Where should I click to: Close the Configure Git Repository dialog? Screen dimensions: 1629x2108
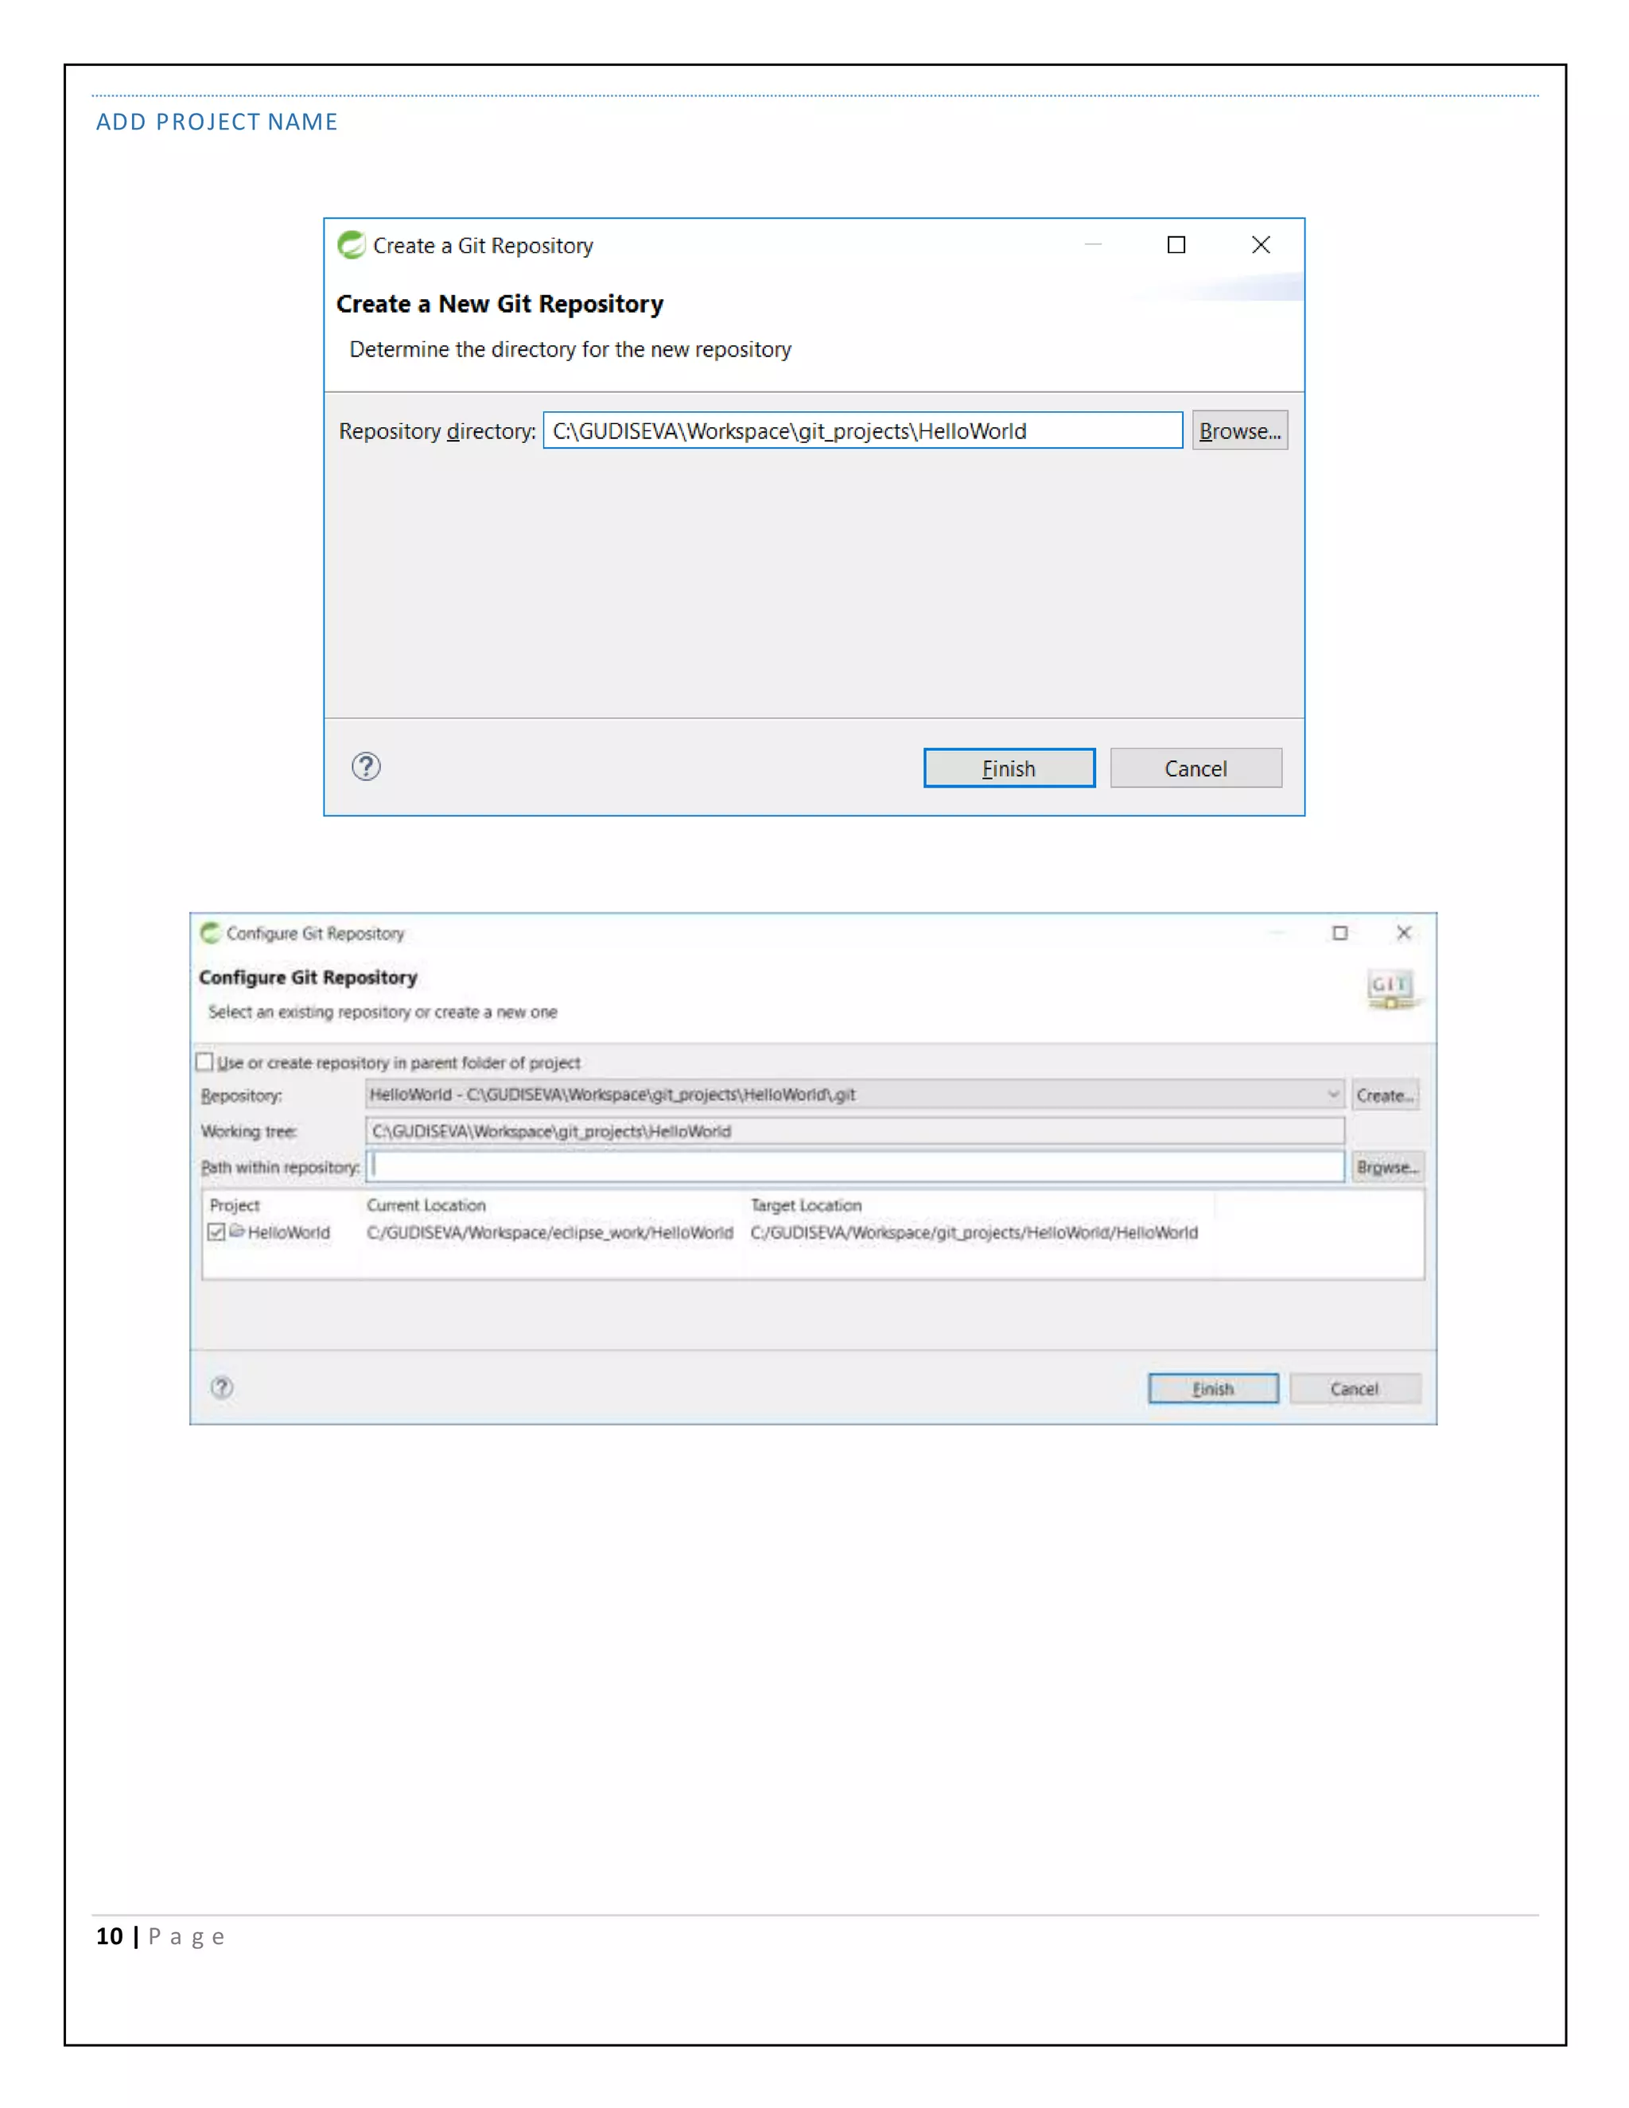tap(1403, 932)
